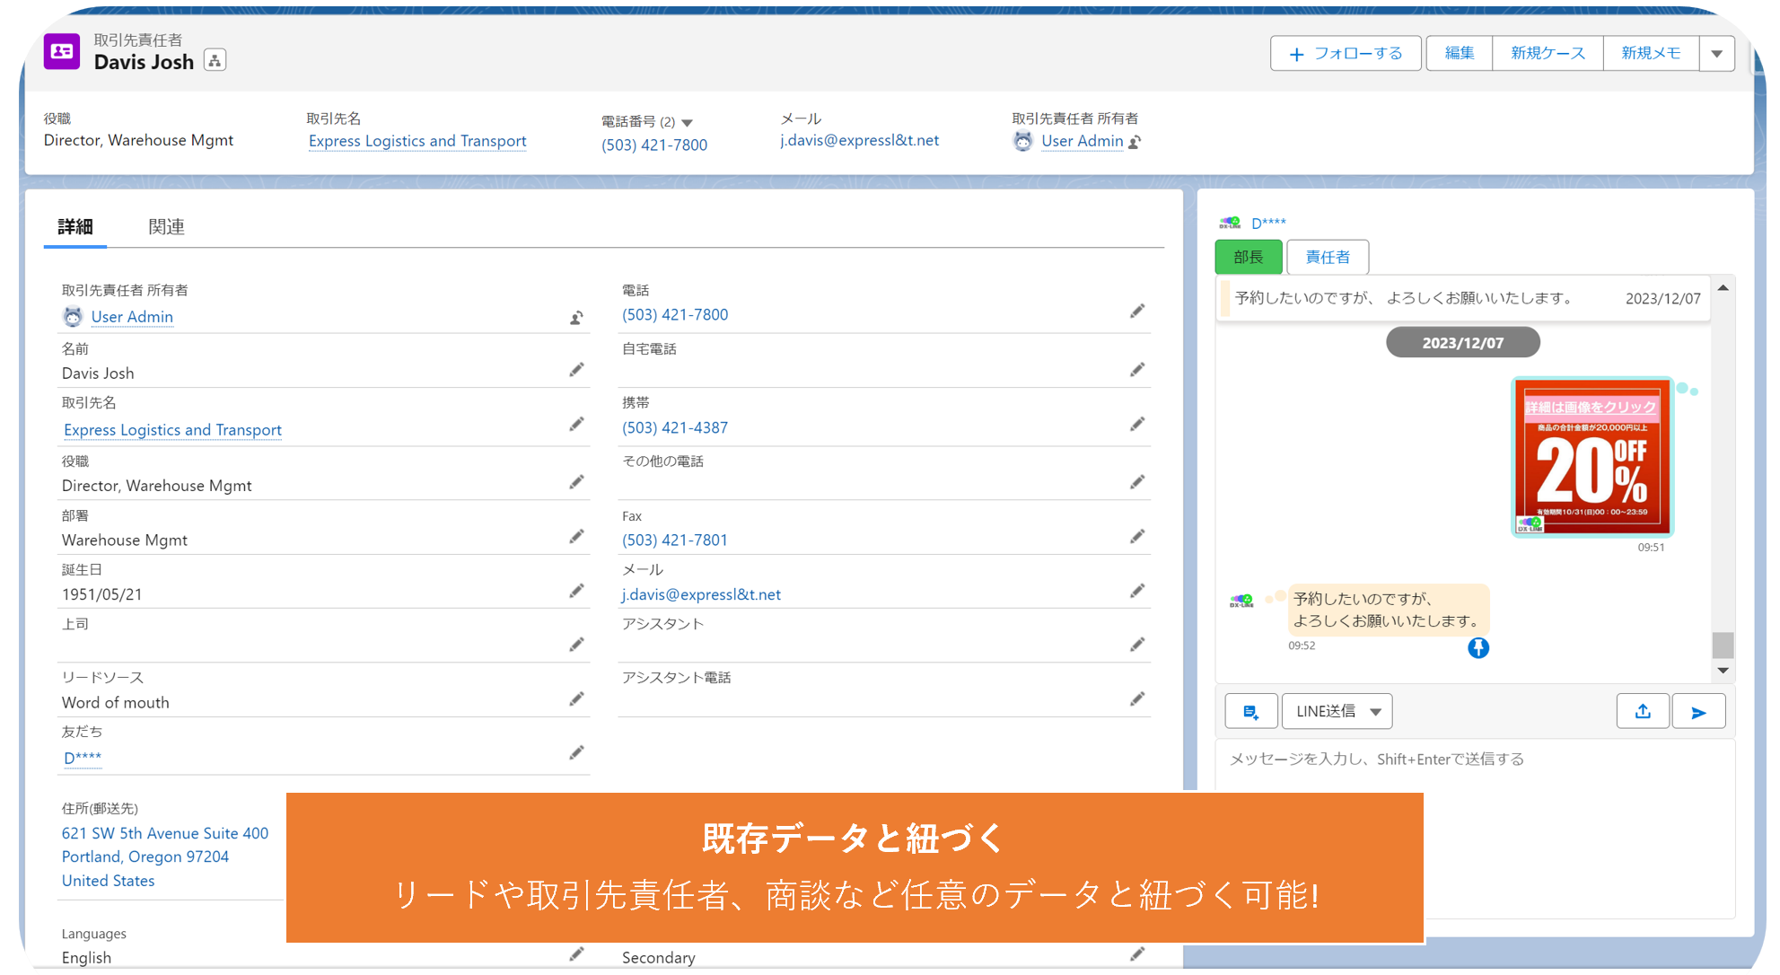1780x975 pixels.
Task: Open more actions dropdown beside 新規メモ
Action: (1716, 54)
